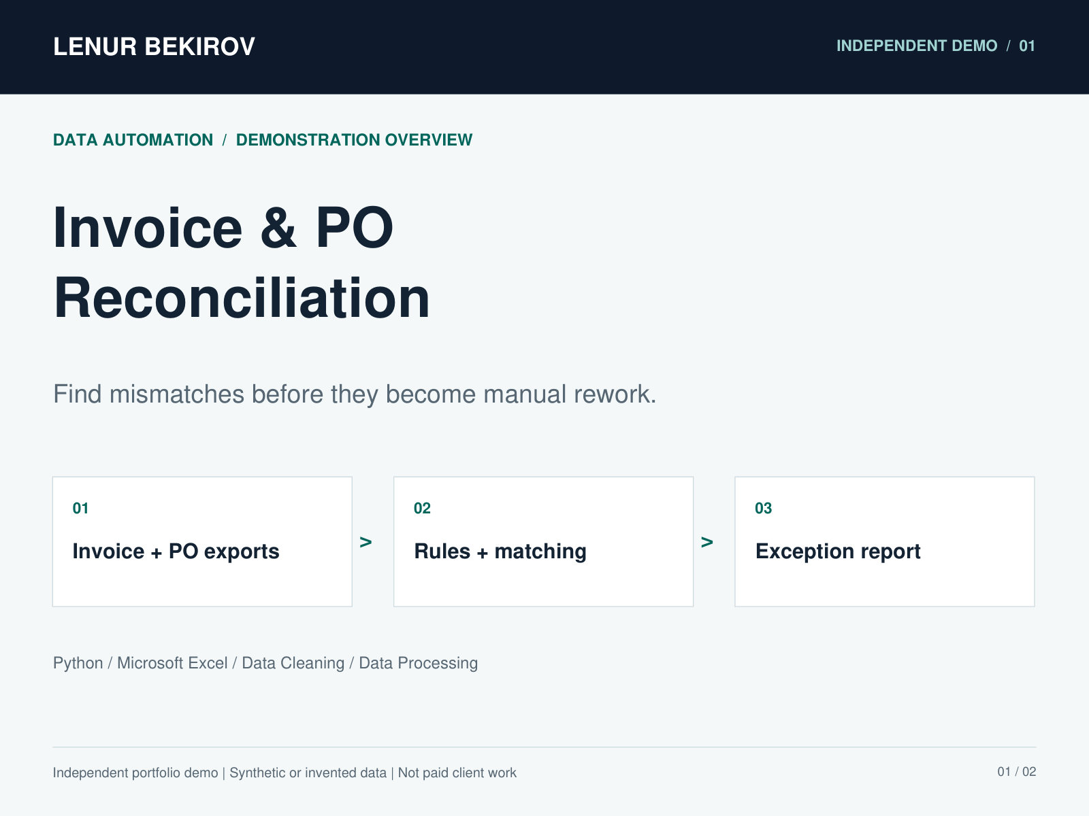Viewport: 1089px width, 816px height.
Task: Click the Rules + matching card
Action: (543, 541)
